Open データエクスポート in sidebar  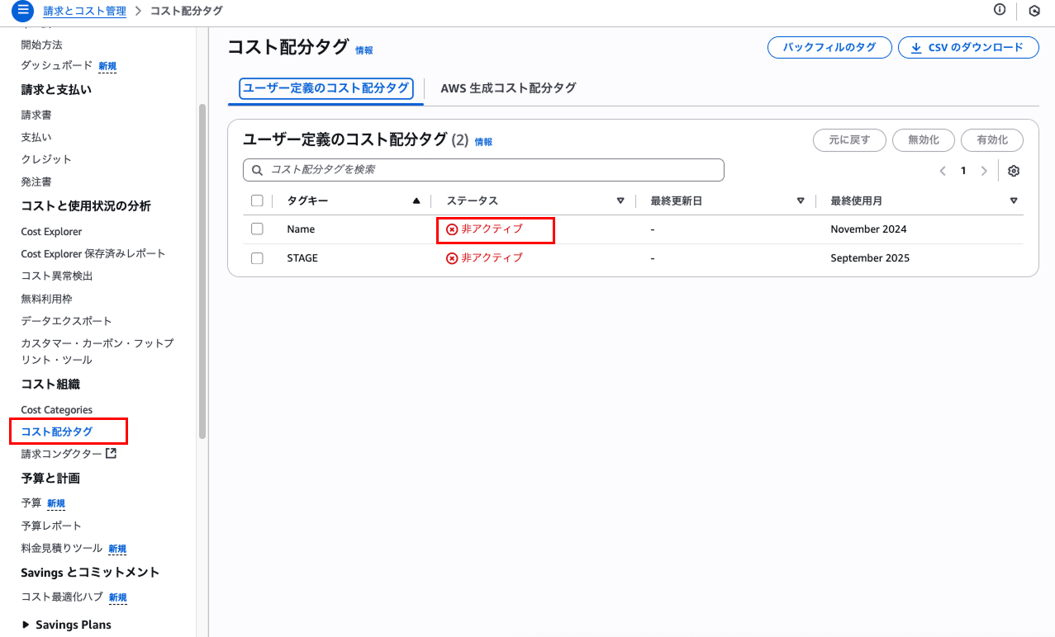click(x=66, y=321)
